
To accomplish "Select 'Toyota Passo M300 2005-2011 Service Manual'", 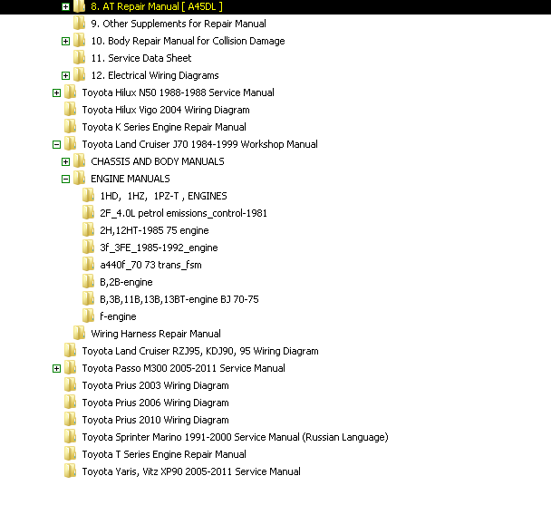I will 183,368.
